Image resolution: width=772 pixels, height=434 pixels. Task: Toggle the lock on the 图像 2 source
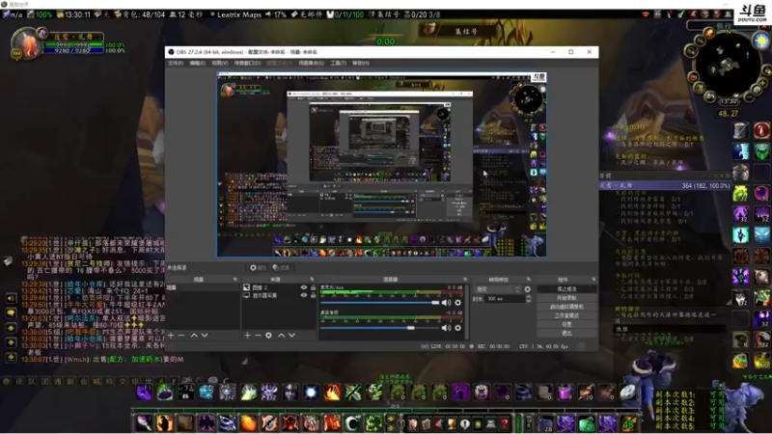pyautogui.click(x=313, y=287)
